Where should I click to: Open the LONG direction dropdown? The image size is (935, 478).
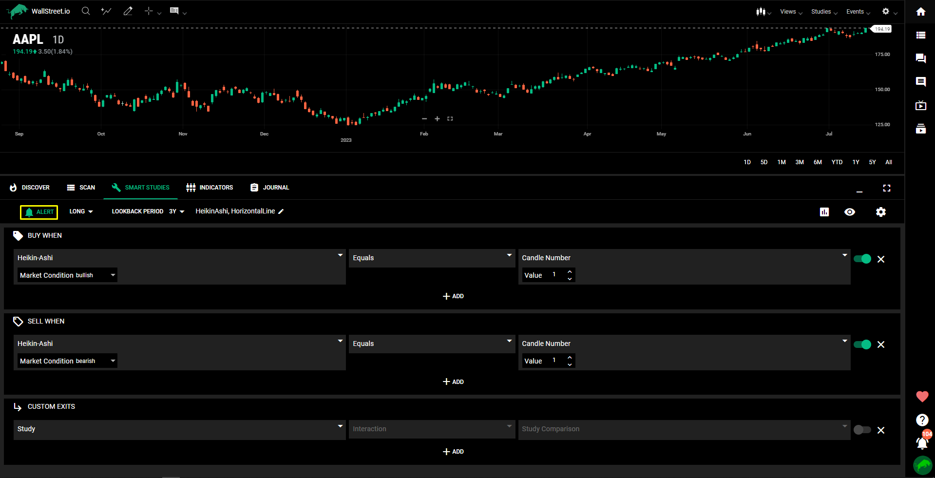point(81,211)
